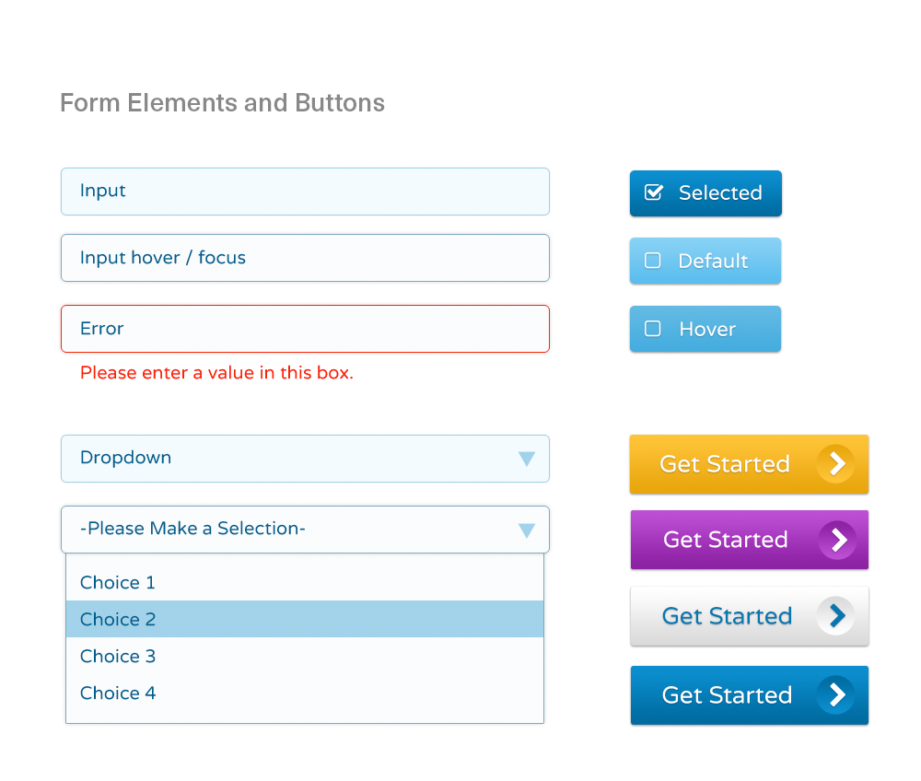The width and height of the screenshot is (921, 781).
Task: Check the Hover checkbox button
Action: coord(705,329)
